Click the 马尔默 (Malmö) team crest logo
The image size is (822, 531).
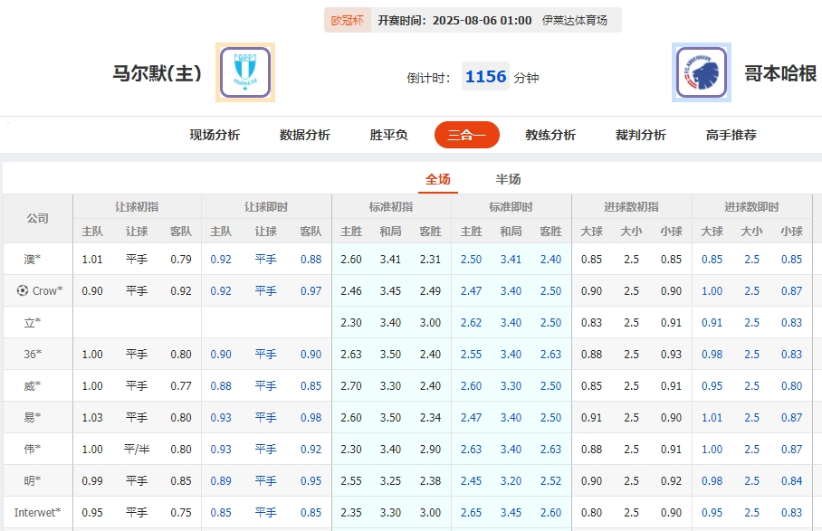pos(244,72)
